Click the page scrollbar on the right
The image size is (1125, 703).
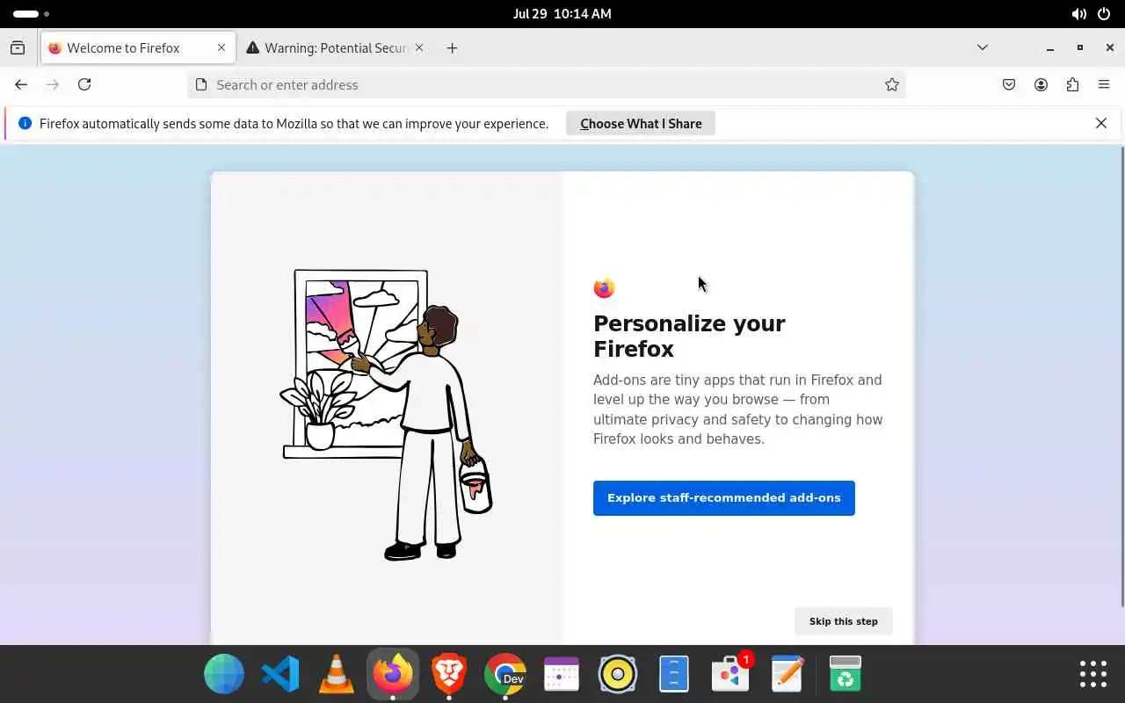[1121, 376]
